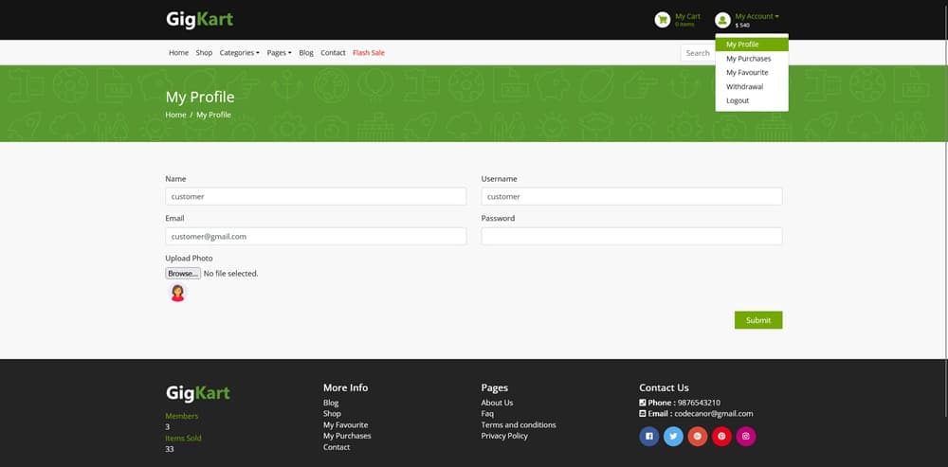The image size is (948, 467).
Task: Click the user account avatar icon
Action: pos(722,20)
